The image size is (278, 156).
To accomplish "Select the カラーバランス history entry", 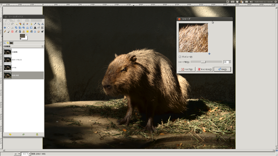I will (x=24, y=60).
